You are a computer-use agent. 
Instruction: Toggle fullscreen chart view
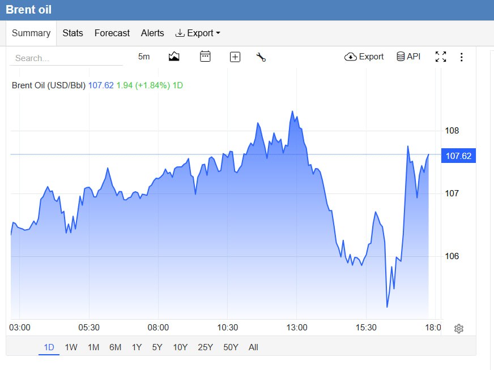click(x=441, y=57)
